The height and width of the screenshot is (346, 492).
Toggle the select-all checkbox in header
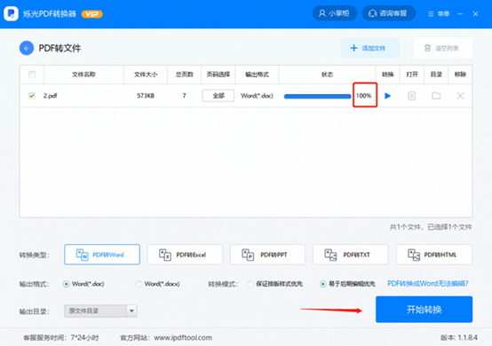(32, 75)
